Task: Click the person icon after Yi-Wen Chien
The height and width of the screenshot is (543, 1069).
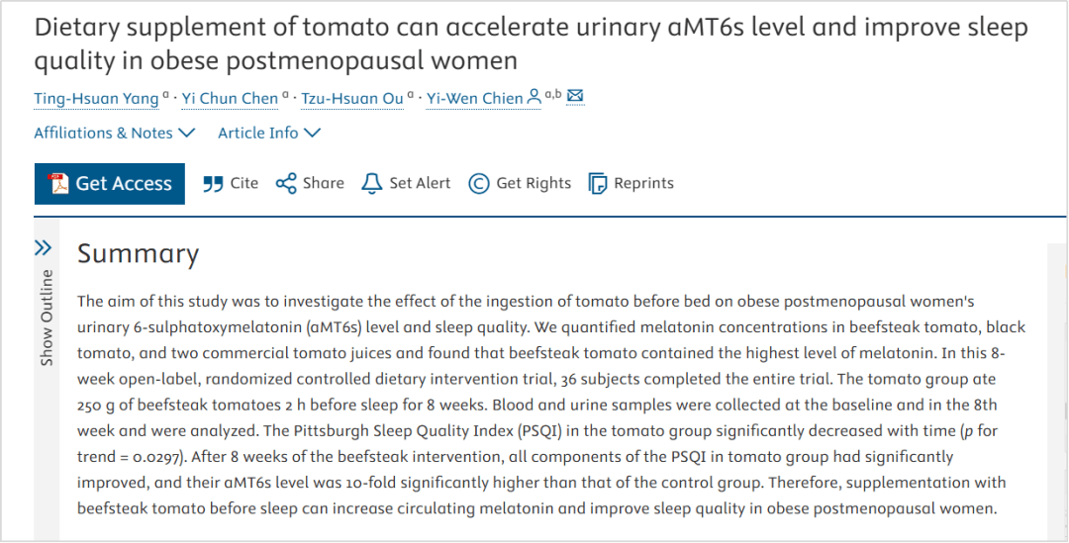Action: point(534,97)
